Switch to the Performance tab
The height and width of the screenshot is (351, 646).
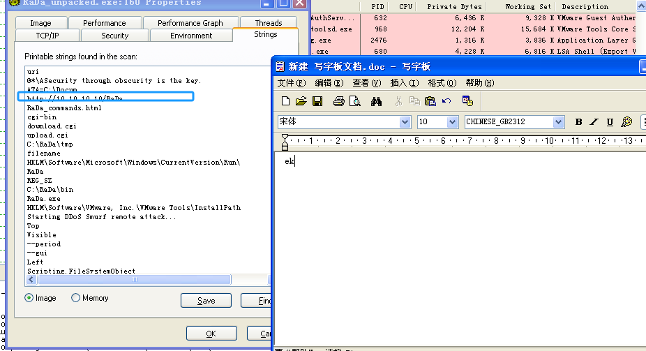[105, 23]
